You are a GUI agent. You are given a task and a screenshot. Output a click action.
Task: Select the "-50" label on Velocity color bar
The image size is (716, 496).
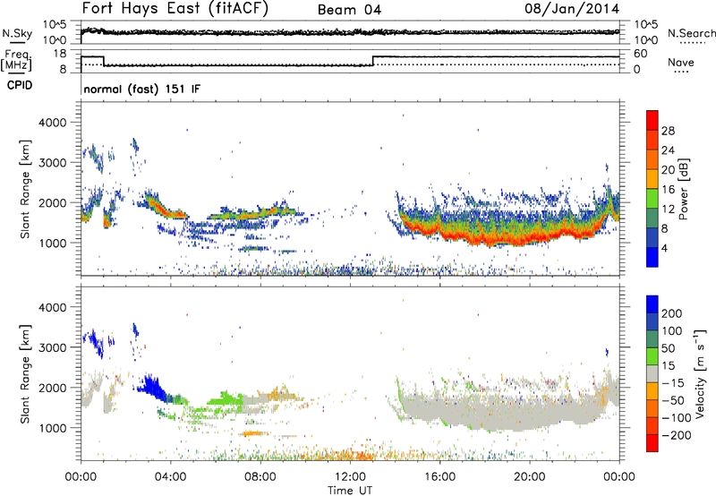673,400
